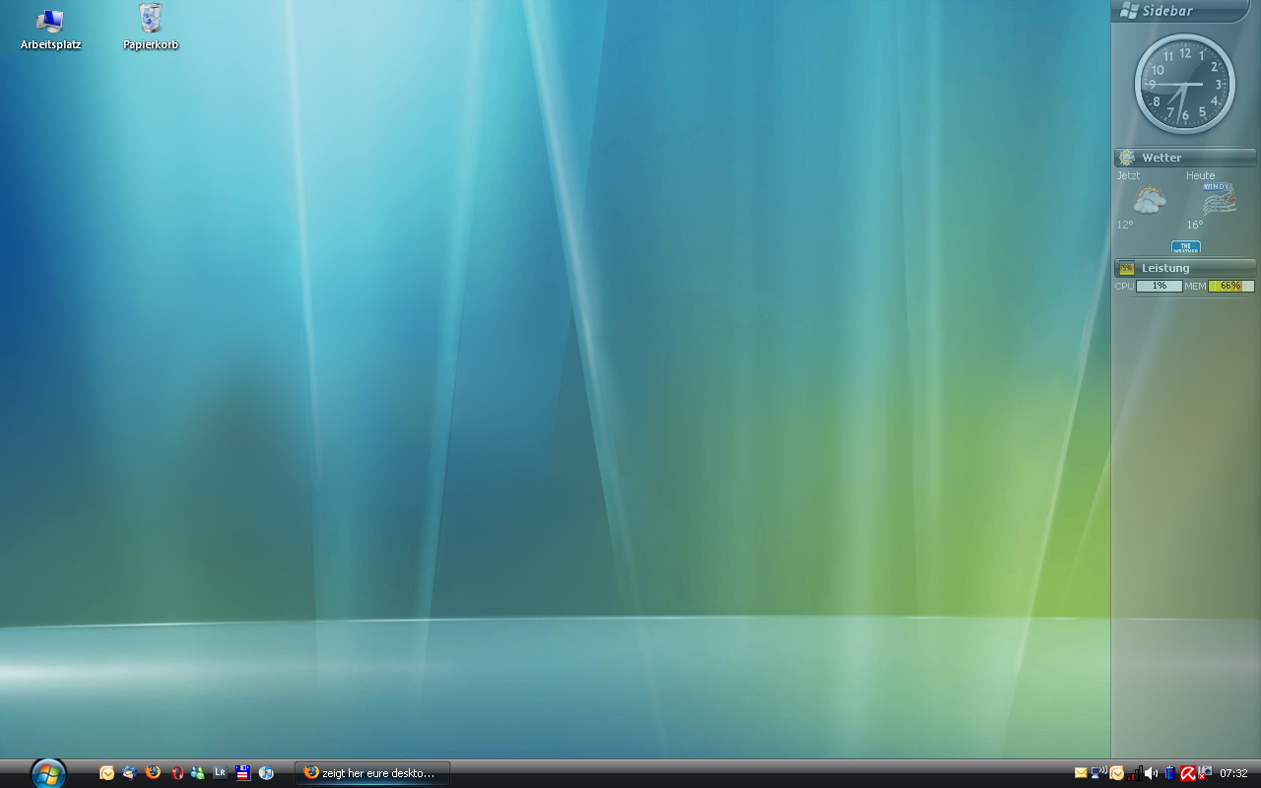
Task: Launch Opera from the quick launch bar
Action: tap(177, 773)
